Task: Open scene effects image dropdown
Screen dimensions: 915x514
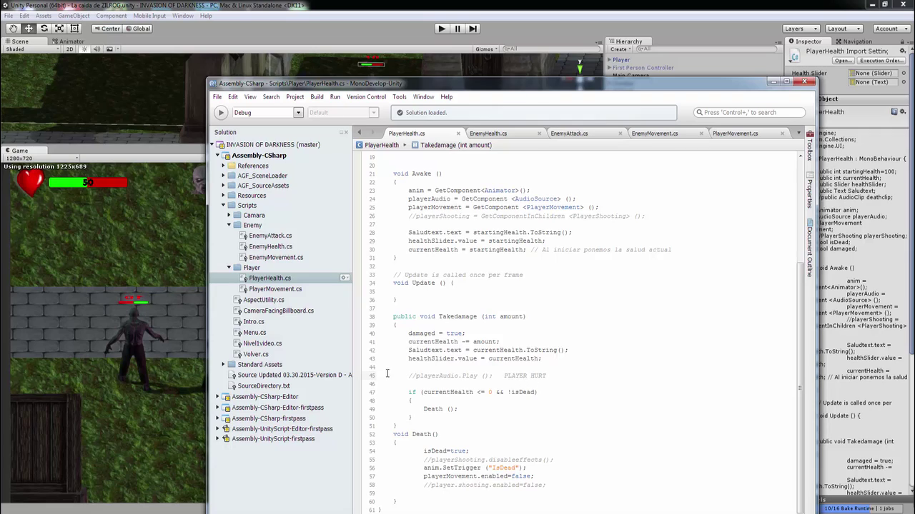Action: click(112, 49)
